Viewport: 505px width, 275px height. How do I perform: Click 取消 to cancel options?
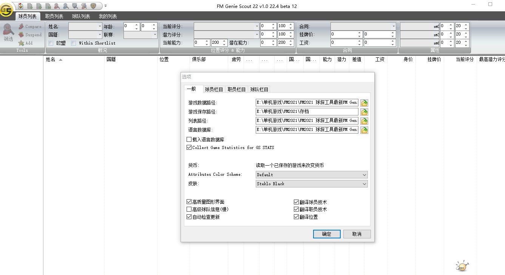(357, 234)
